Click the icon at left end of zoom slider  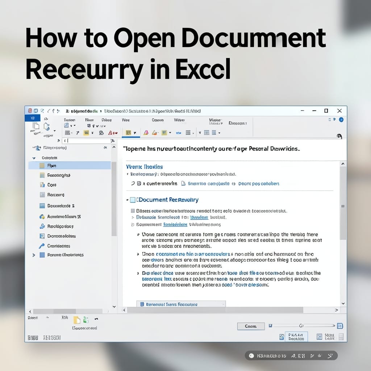[x=270, y=326]
